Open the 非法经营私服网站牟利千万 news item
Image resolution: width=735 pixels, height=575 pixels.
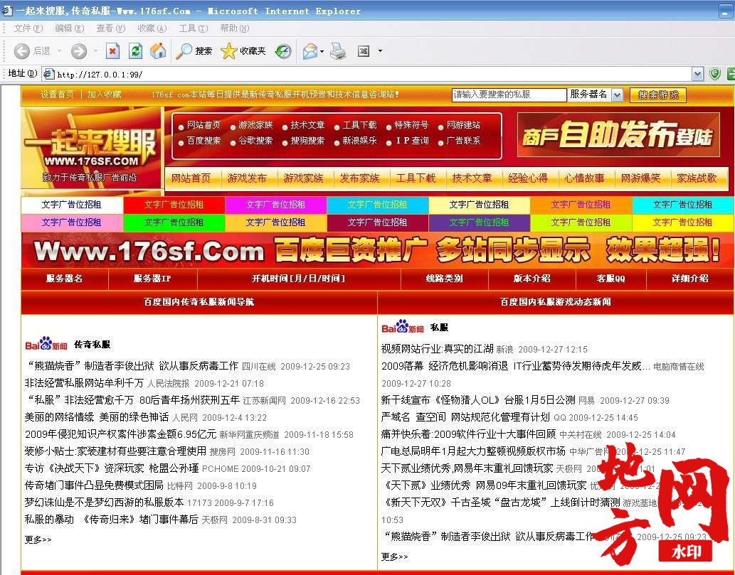point(84,383)
